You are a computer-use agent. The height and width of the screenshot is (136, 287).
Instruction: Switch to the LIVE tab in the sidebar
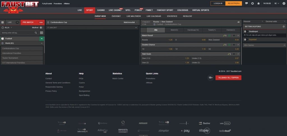pos(13,22)
